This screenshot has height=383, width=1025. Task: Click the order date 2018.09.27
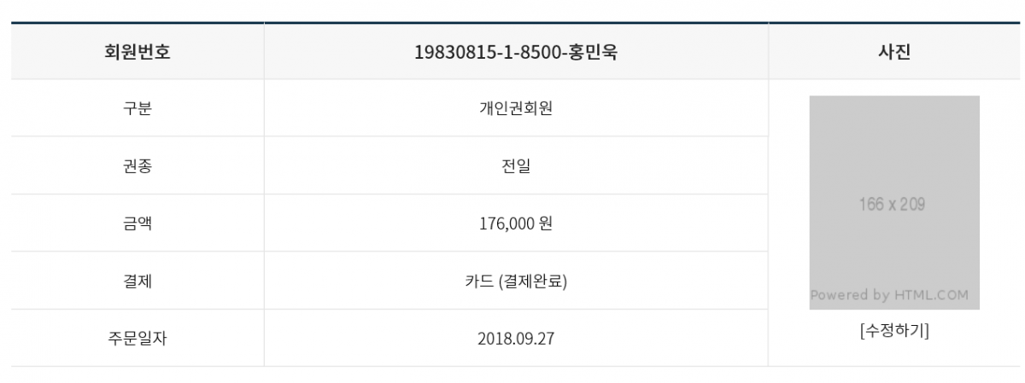[x=516, y=338]
